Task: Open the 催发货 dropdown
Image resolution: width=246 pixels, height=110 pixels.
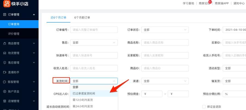Action: [x=234, y=81]
